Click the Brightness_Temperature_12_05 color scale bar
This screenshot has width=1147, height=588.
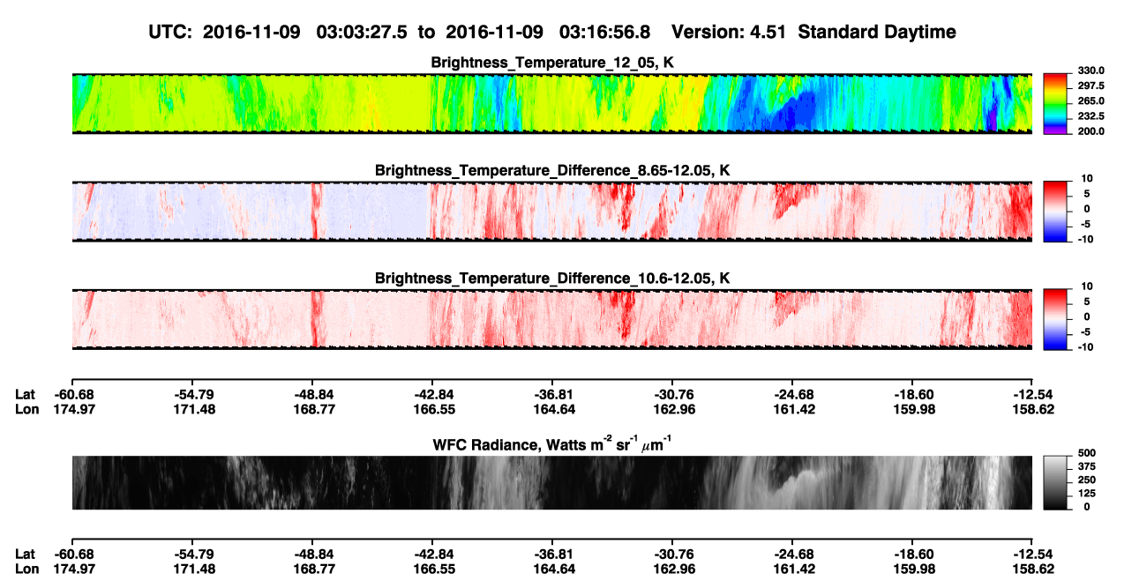click(1056, 104)
